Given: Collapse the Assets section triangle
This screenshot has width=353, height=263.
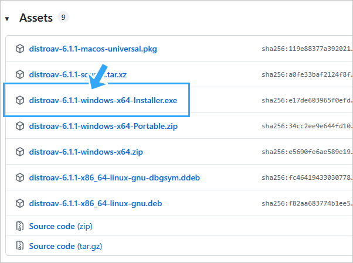Looking at the screenshot, I should point(7,19).
